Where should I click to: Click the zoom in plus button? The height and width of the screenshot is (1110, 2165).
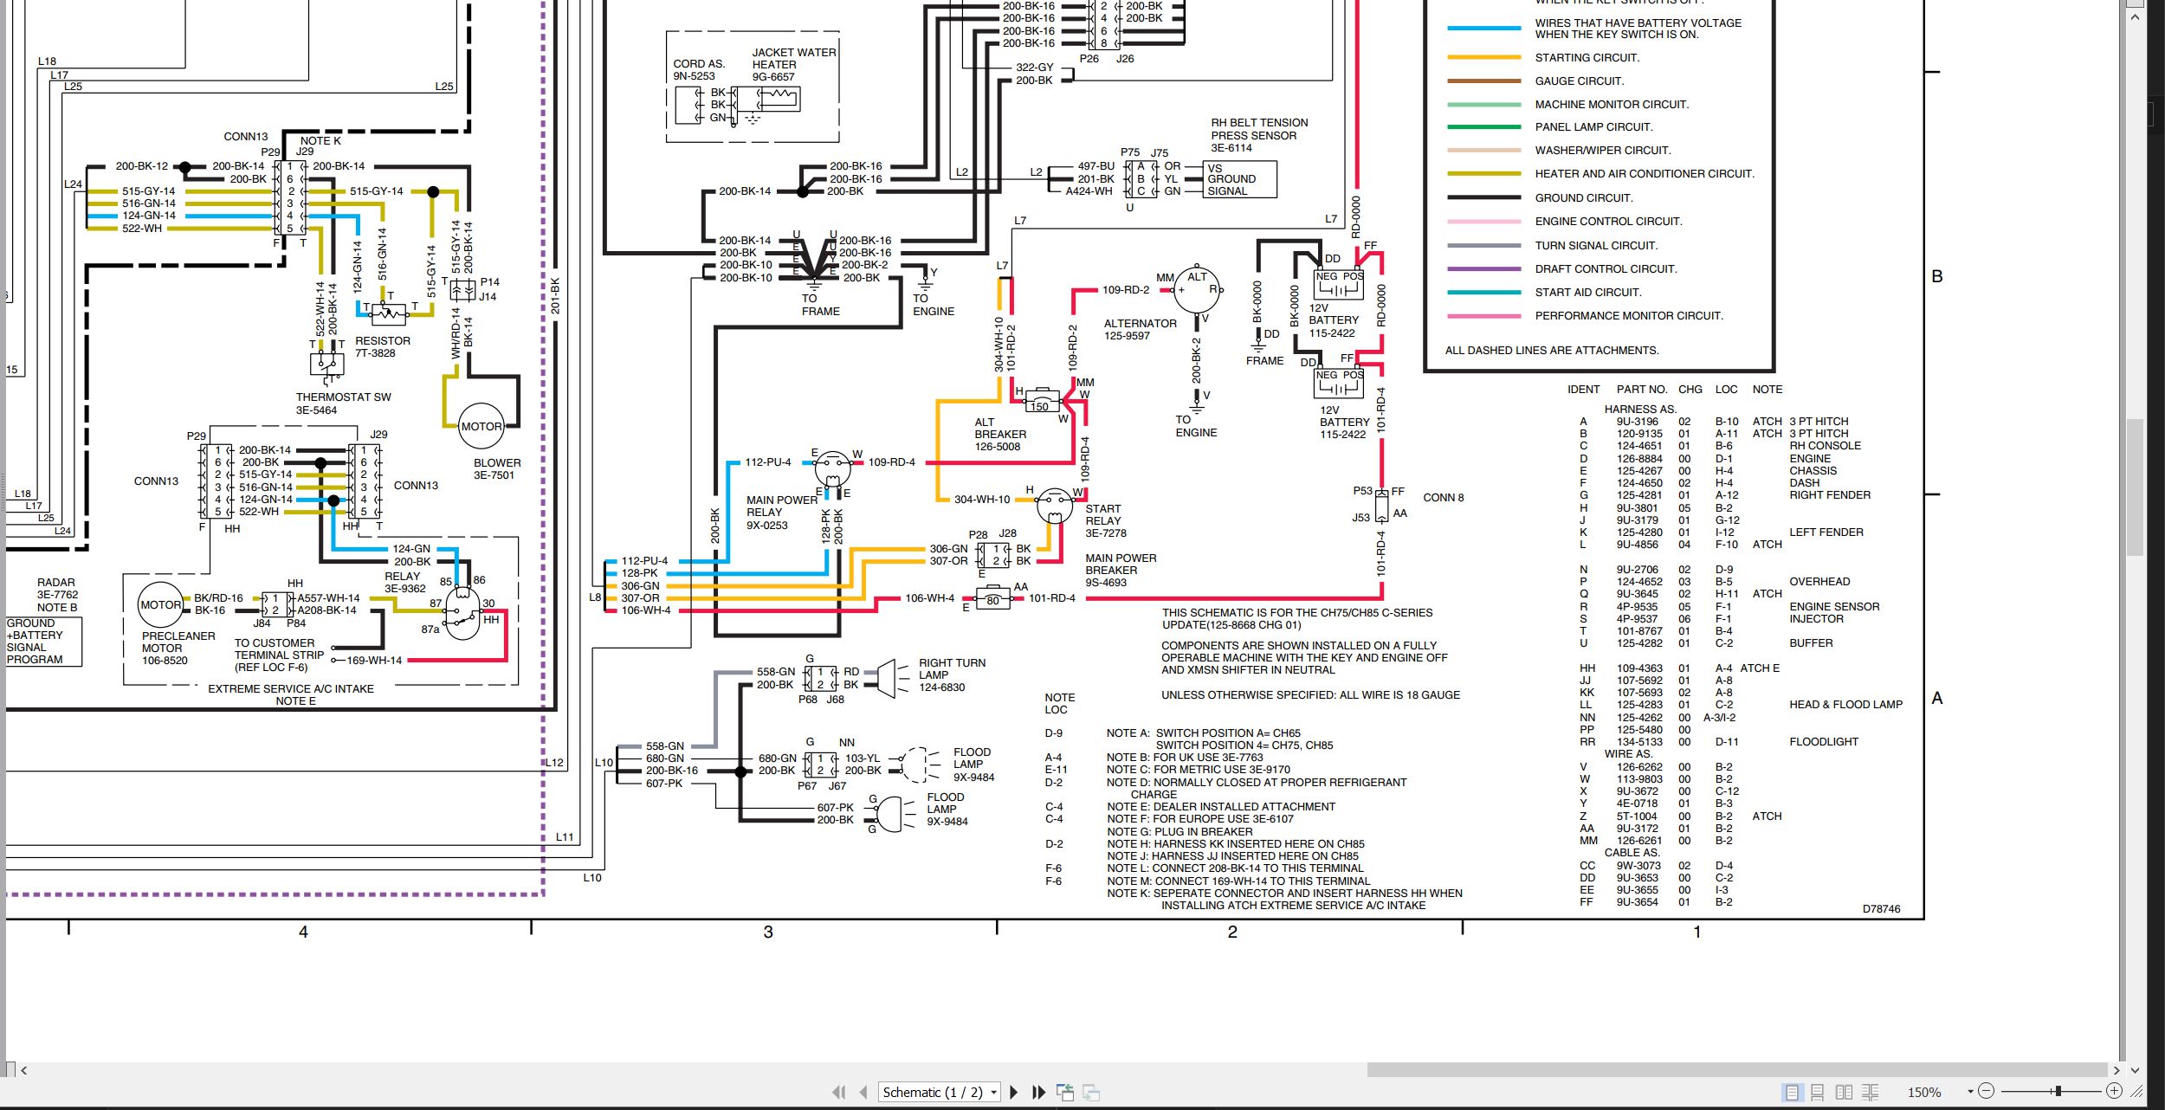pyautogui.click(x=2114, y=1091)
